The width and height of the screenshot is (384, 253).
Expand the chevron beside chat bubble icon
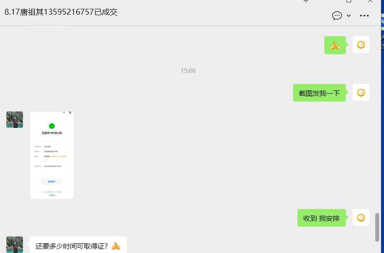(349, 16)
